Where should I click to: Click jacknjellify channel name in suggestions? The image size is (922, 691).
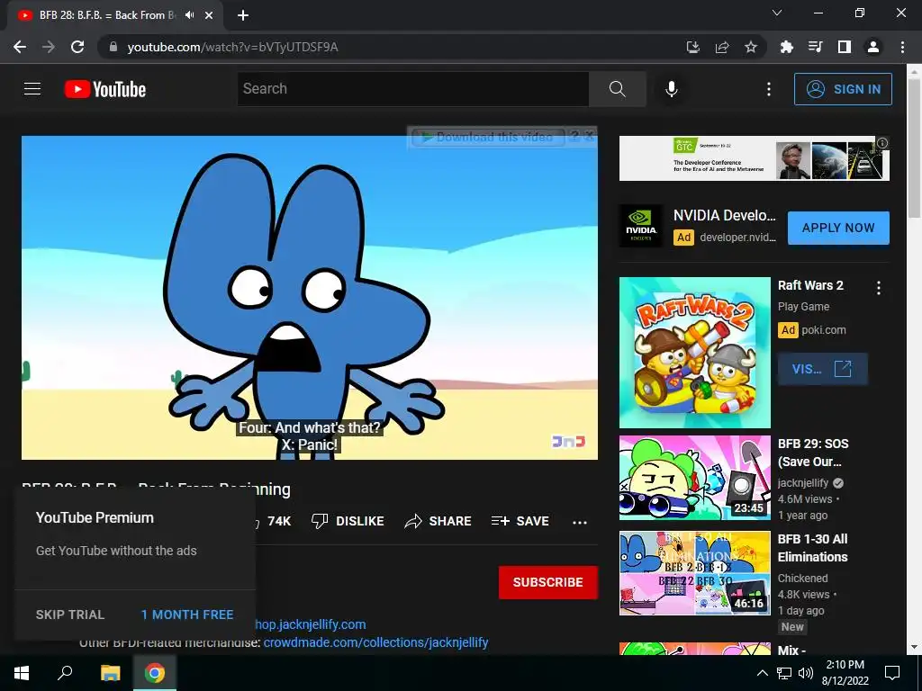[802, 483]
